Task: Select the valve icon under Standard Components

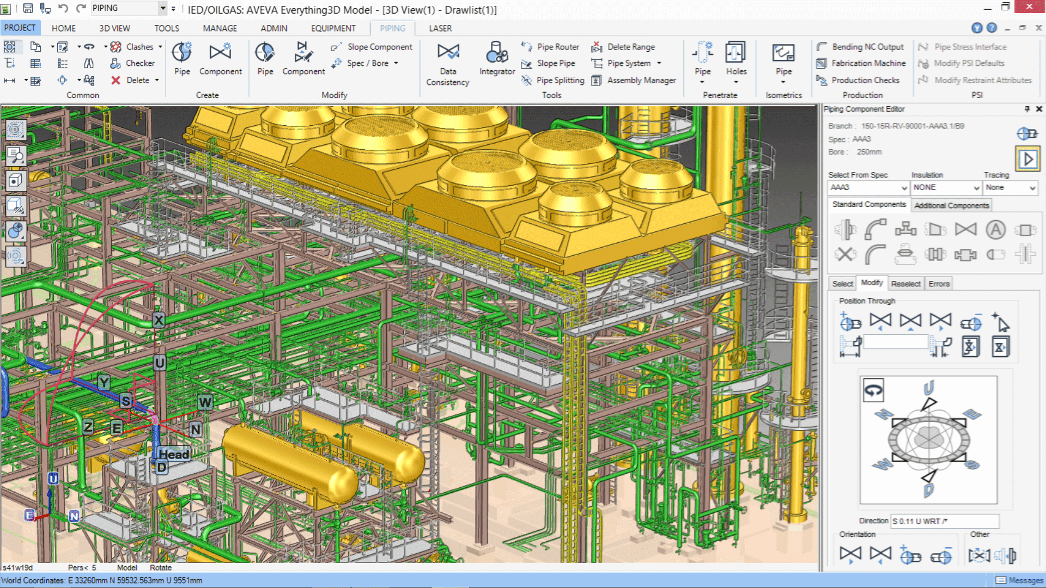Action: [x=965, y=229]
